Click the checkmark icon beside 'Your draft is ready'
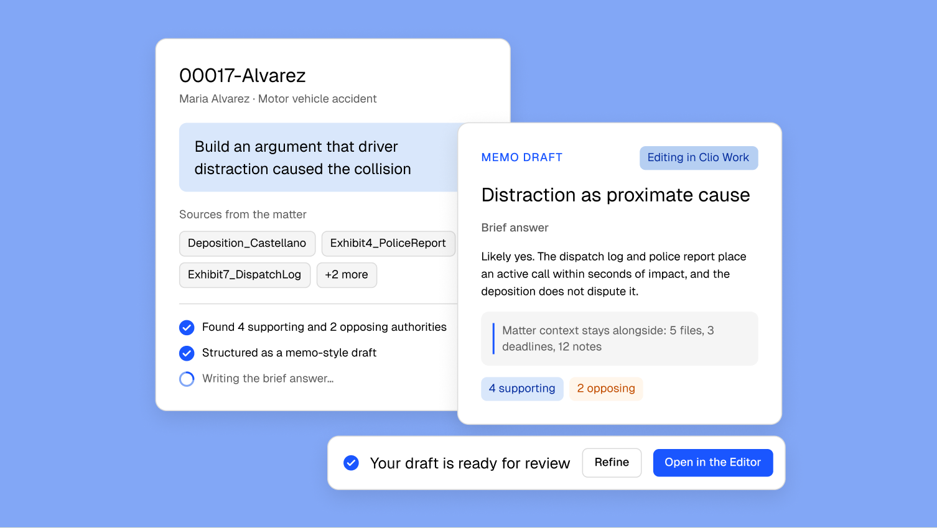 point(351,463)
